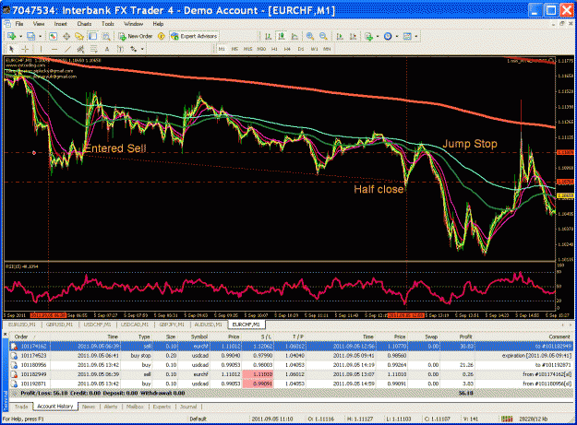This screenshot has width=577, height=425.
Task: Close the Terminal panel with X
Action: pyautogui.click(x=5, y=335)
